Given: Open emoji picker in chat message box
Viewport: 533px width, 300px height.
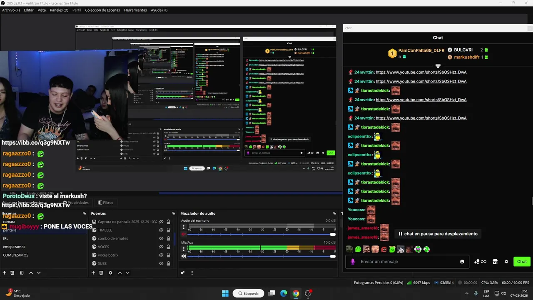Looking at the screenshot, I should pyautogui.click(x=462, y=262).
